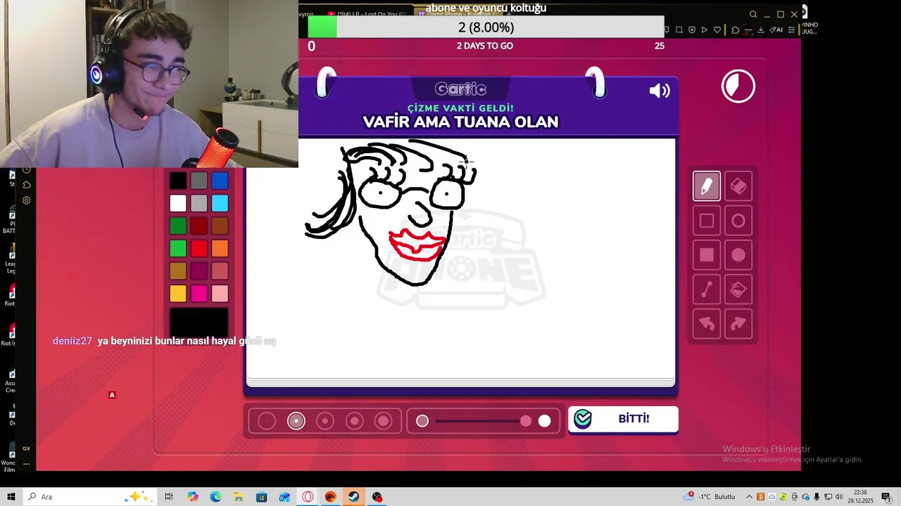
Task: Select the line tool
Action: point(706,290)
